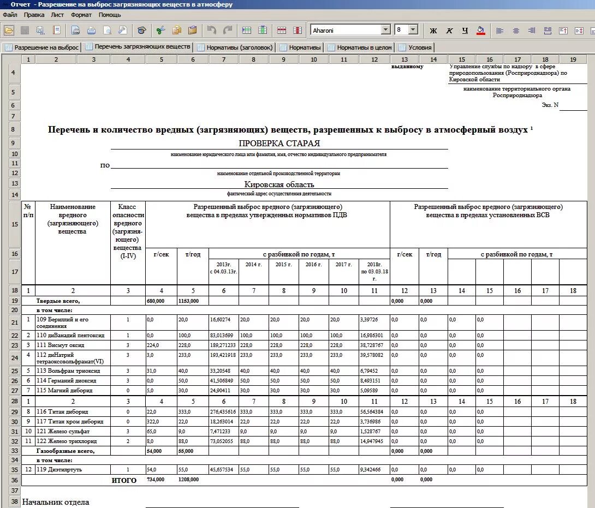The height and width of the screenshot is (508, 595).
Task: Select row header 33
Action: [14, 451]
